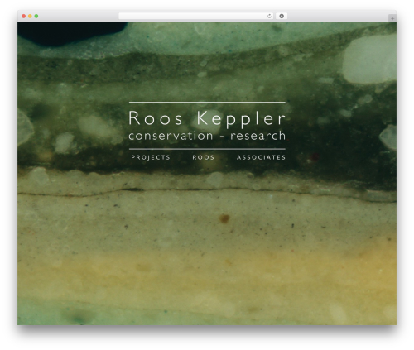Screen dimensions: 414x350
Task: Open the ROOS menu link
Action: (204, 157)
